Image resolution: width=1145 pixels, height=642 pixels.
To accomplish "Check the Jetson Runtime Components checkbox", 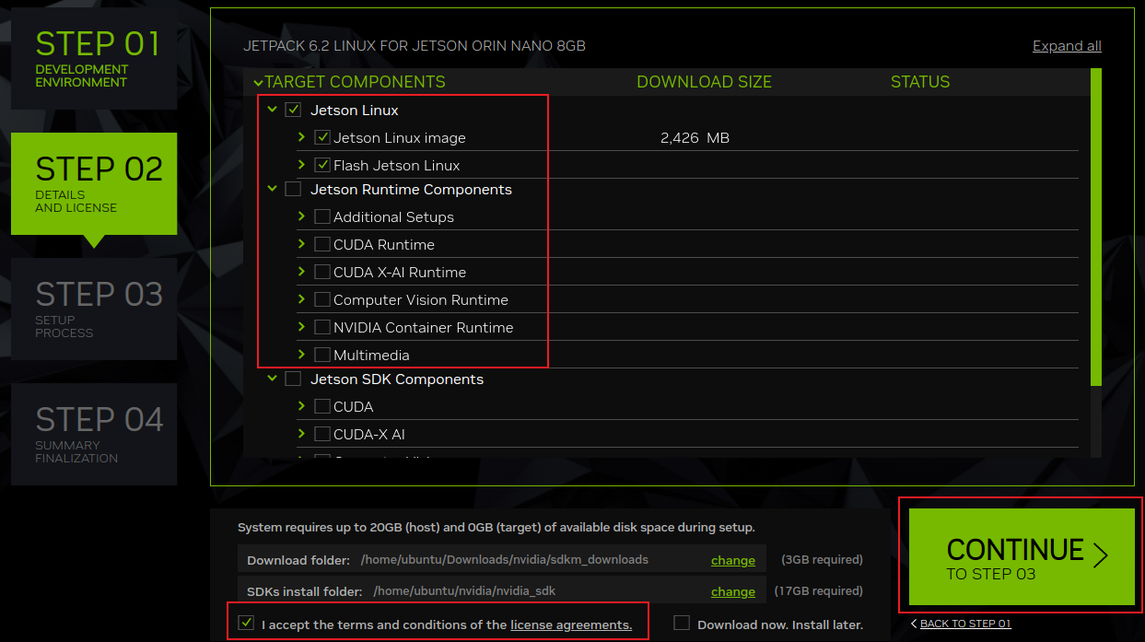I will (293, 189).
